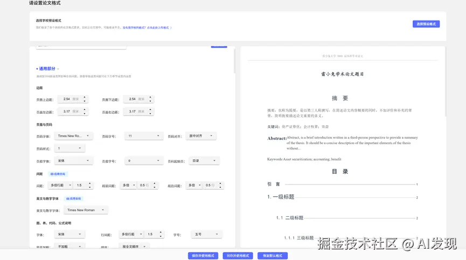Open the 页码样式 dropdown showing 1

pos(69,148)
